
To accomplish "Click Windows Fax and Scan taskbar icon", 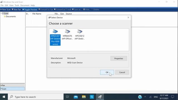I will click(x=100, y=97).
